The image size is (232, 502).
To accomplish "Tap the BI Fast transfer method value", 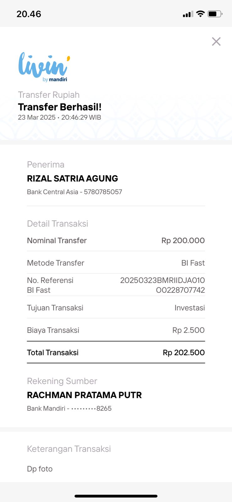I will (193, 263).
